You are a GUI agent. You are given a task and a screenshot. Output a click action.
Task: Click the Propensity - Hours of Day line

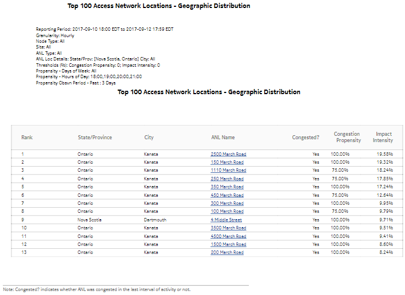point(89,76)
